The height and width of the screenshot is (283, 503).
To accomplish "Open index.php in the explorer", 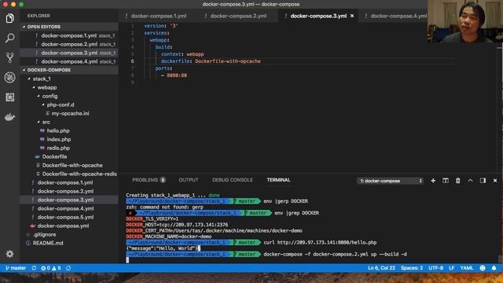I will (59, 139).
